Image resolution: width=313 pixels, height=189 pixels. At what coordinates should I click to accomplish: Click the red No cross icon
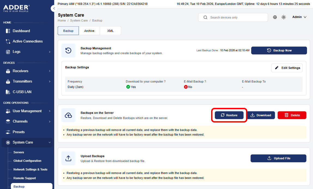click(x=186, y=87)
